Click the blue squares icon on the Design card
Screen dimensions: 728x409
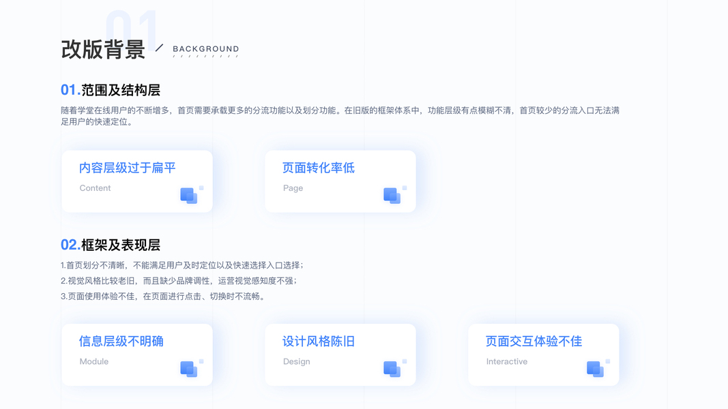click(x=394, y=368)
